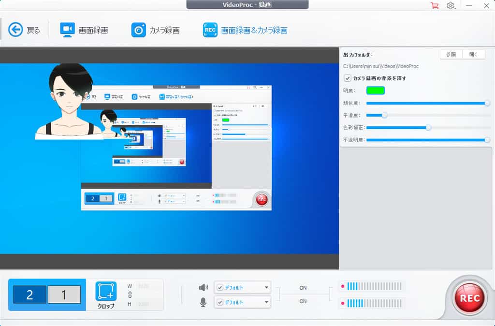Expand the speaker device dropdown arrow
Screen dimensions: 495x326
(x=266, y=287)
